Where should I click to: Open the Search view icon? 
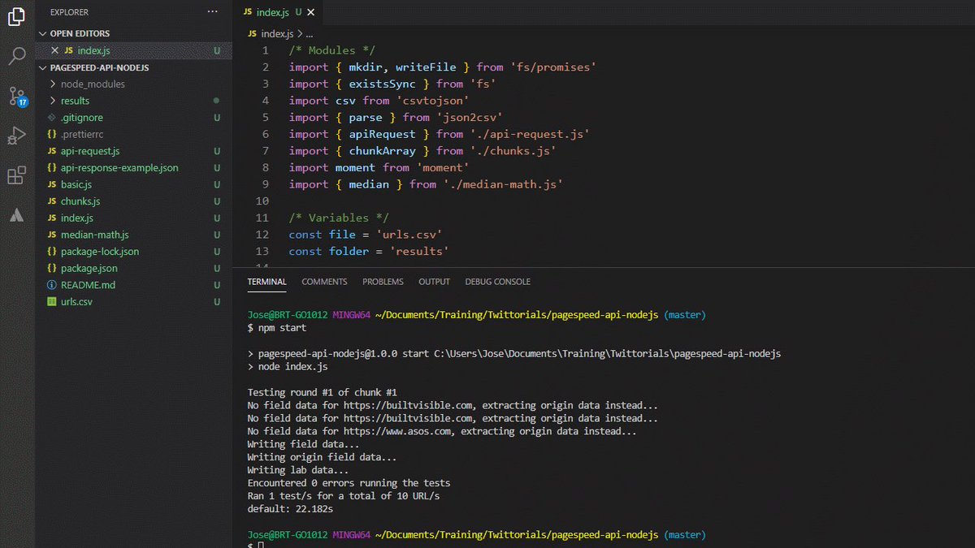(x=17, y=56)
